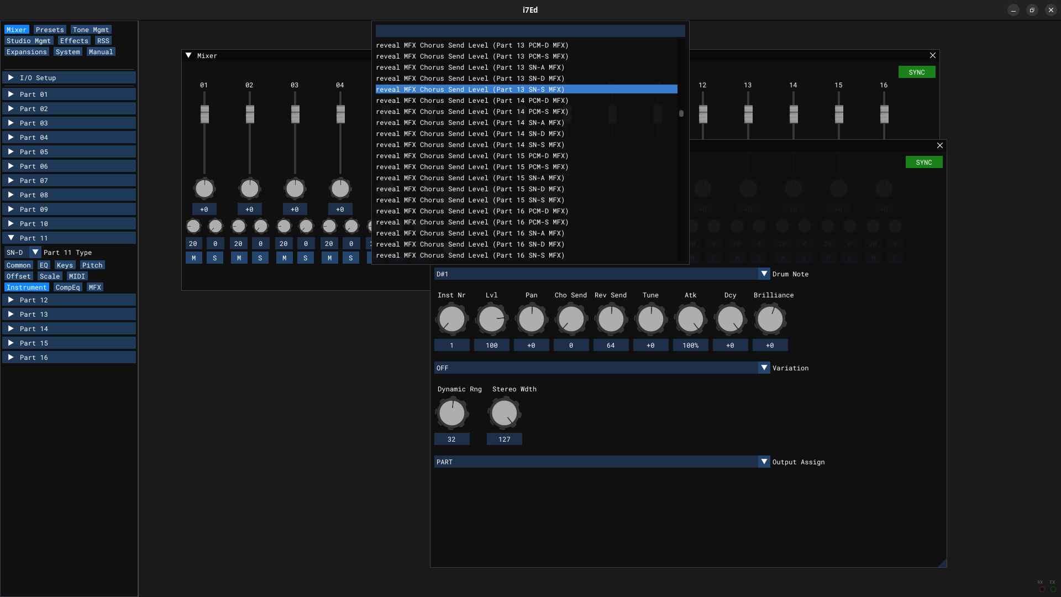Click the channel 01 volume fader

(x=204, y=114)
